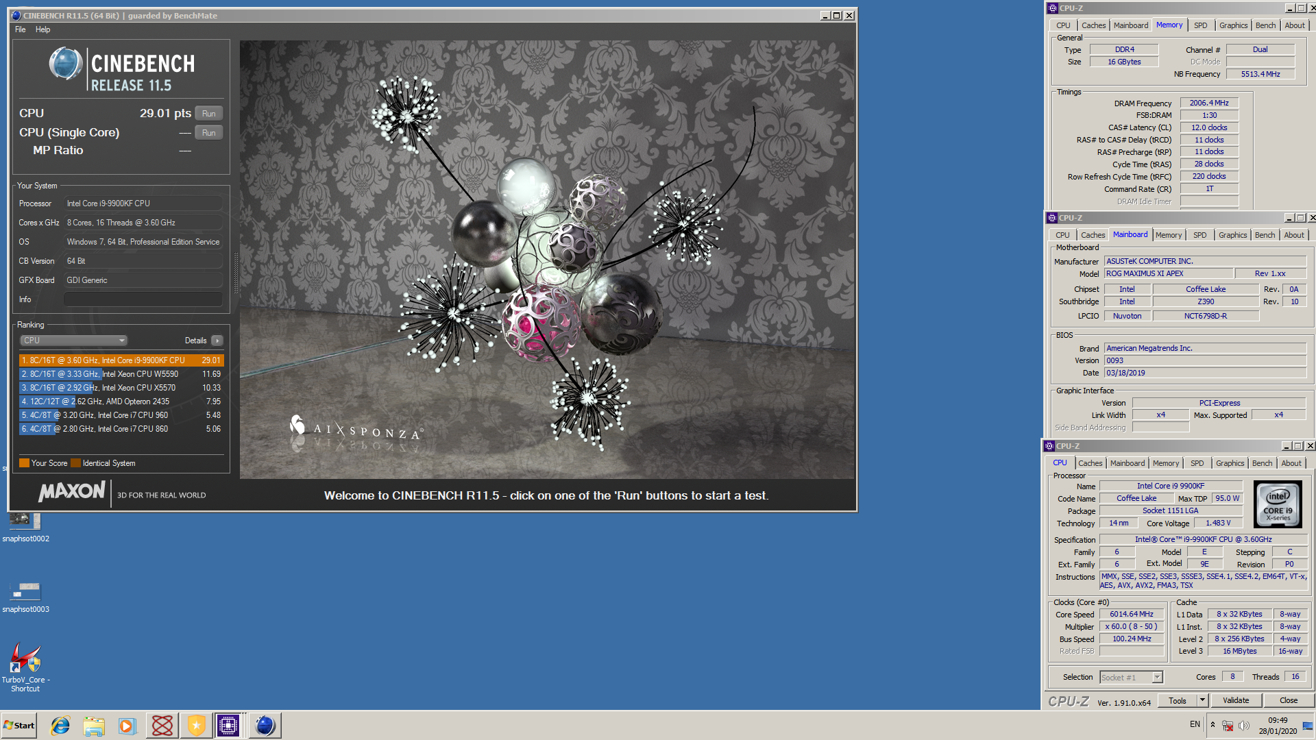
Task: Click the Info input field in Cinebench
Action: click(143, 299)
